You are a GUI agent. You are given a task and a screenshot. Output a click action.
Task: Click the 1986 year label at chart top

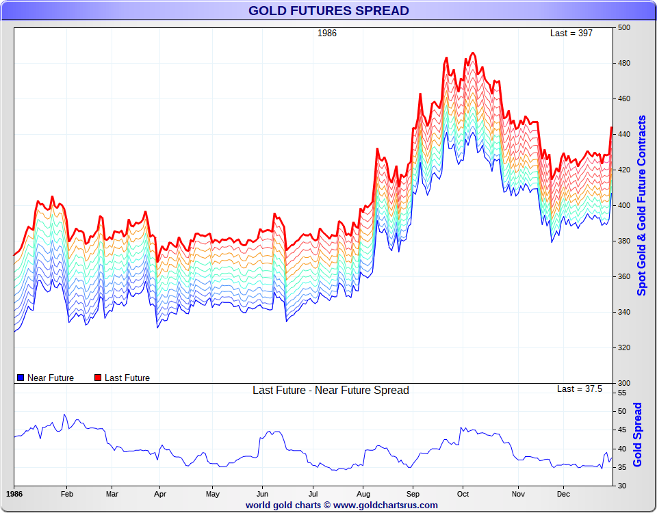coord(327,33)
